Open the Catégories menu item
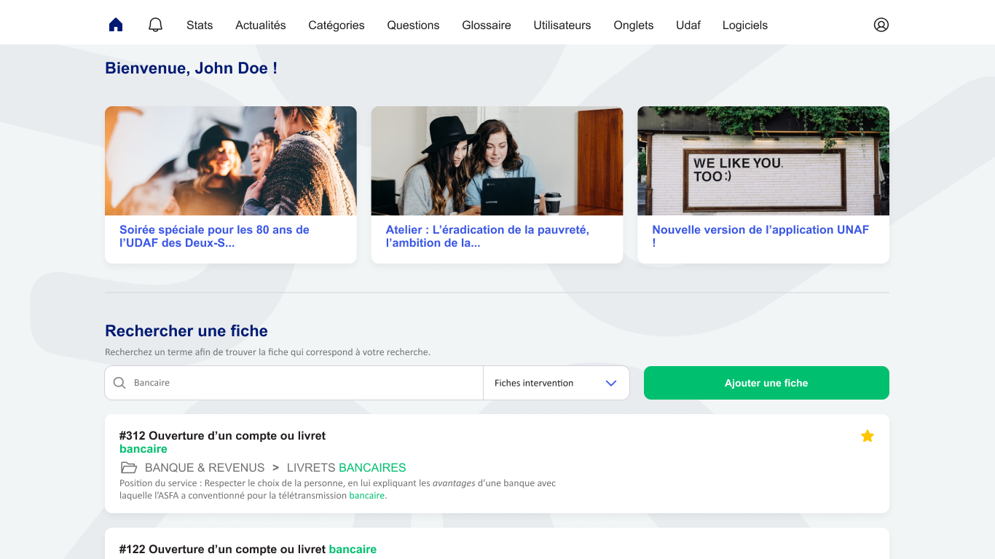 [336, 25]
